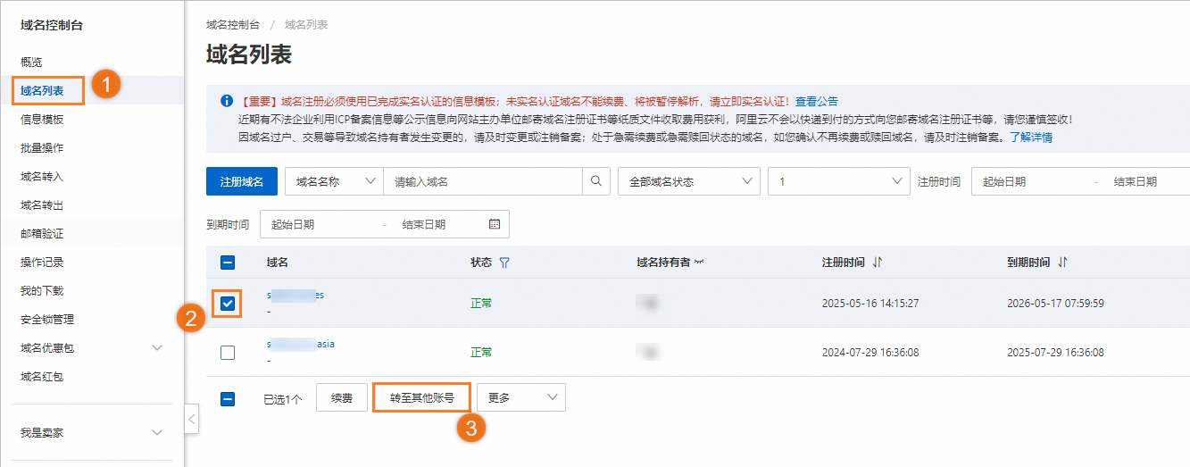Open the 查看公告 link
The width and height of the screenshot is (1190, 467).
click(817, 101)
